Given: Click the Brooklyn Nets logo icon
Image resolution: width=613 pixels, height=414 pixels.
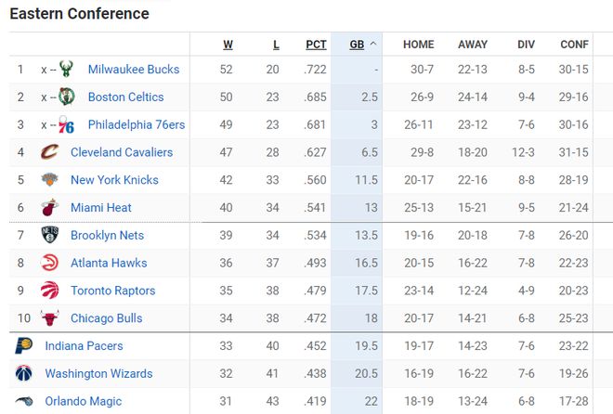Looking at the screenshot, I should tap(49, 235).
